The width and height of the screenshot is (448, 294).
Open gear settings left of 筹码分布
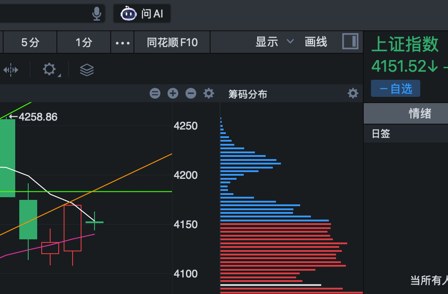209,93
